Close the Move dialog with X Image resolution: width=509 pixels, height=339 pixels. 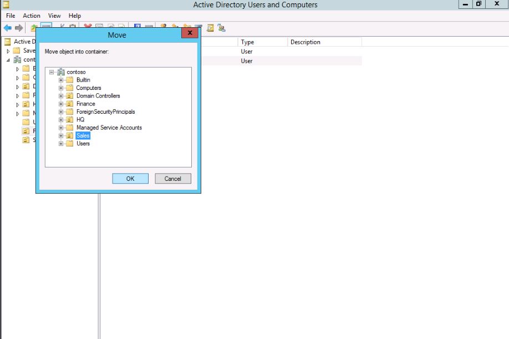click(x=190, y=33)
